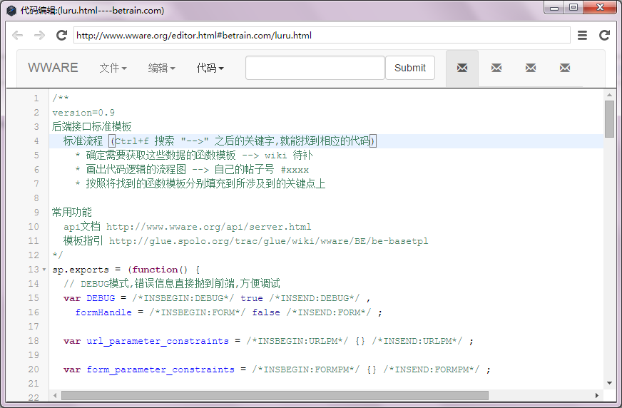Click line number 18 in the gutter
This screenshot has height=408, width=622.
coord(34,341)
